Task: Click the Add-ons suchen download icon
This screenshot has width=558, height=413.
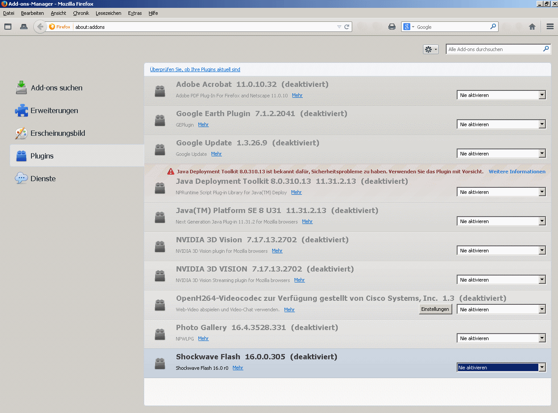Action: pos(21,88)
